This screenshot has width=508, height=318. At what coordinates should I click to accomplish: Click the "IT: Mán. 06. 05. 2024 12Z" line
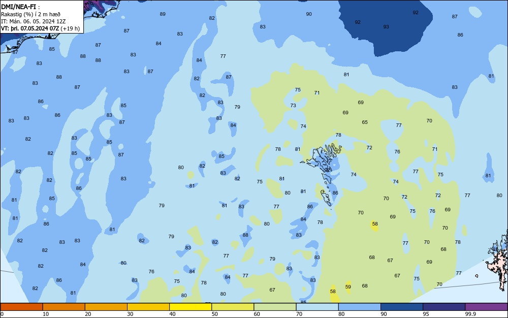click(x=33, y=21)
